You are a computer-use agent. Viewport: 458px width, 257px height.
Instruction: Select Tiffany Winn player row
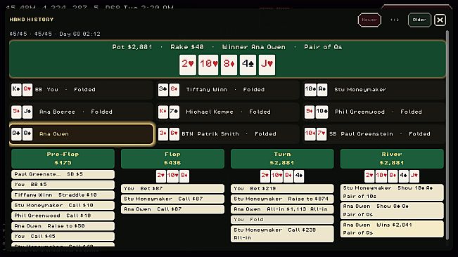click(228, 89)
